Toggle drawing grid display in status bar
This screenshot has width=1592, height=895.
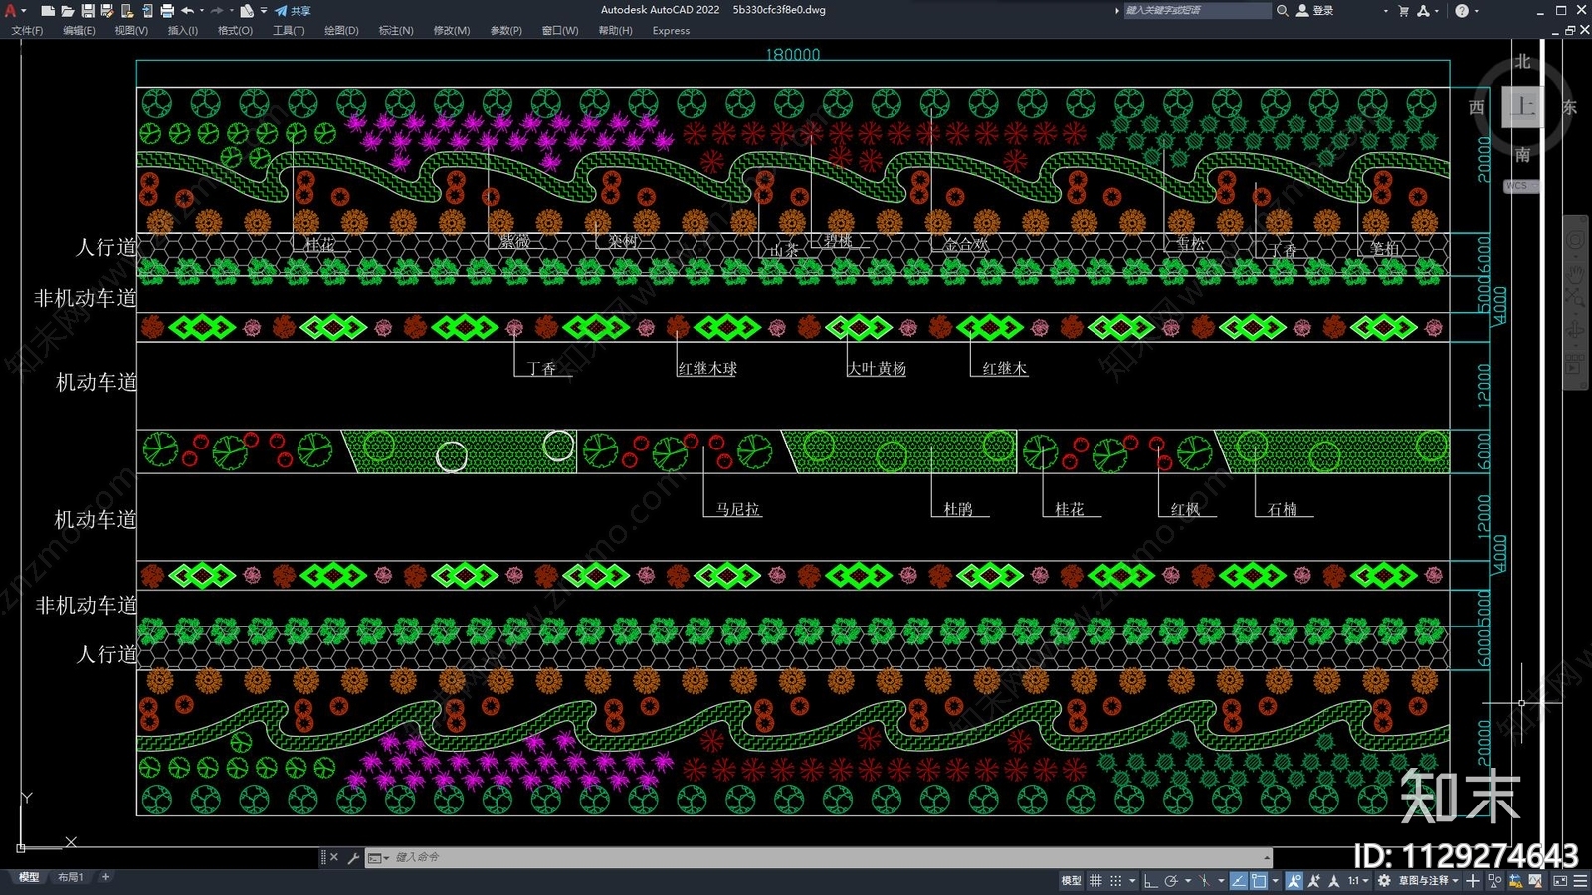tap(1095, 881)
